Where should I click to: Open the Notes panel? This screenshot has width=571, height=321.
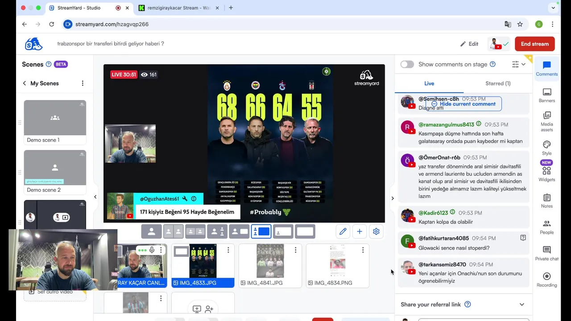pos(547,201)
